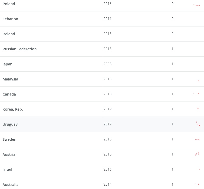Screen dimensions: 204x189
Task: Select Russian Federation in the table
Action: 20,49
